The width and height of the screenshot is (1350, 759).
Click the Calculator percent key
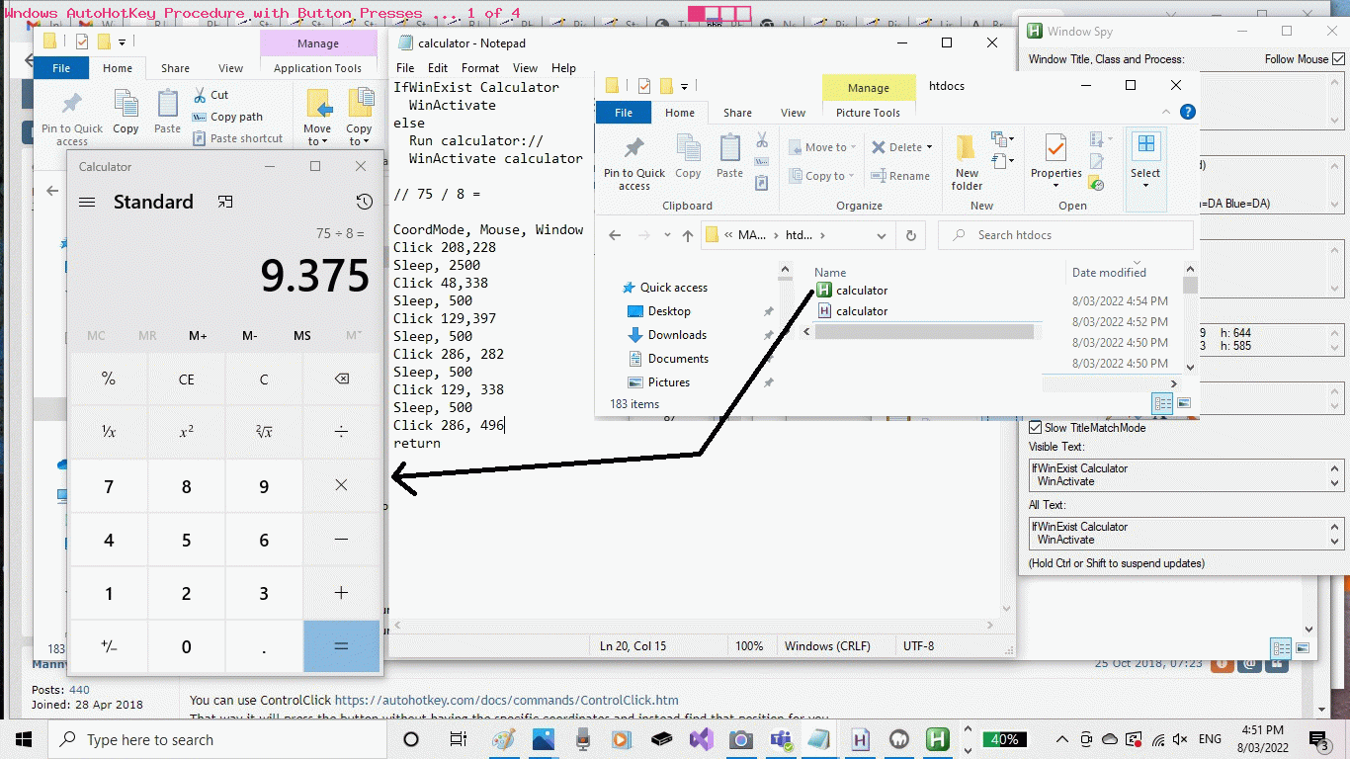click(x=109, y=379)
